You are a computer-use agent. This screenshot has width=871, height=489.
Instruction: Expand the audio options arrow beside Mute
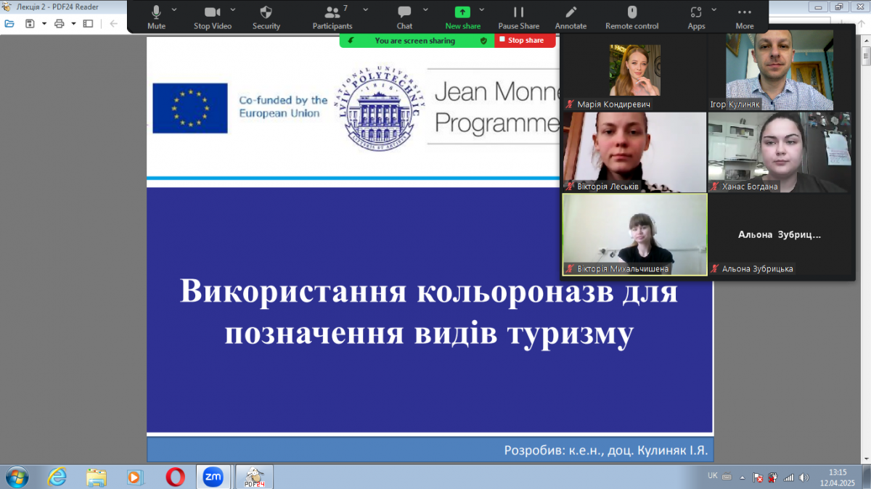click(x=174, y=9)
